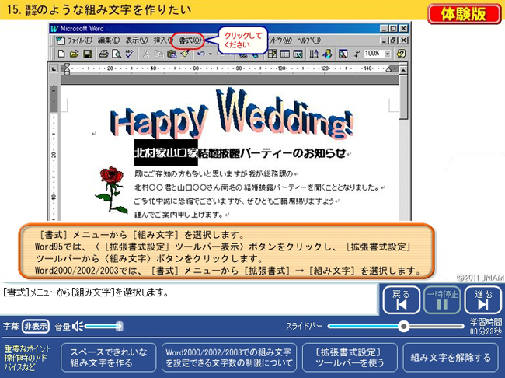This screenshot has height=378, width=505.
Task: Click the line 謹んでご案内申し上げます。
Action: 179,214
